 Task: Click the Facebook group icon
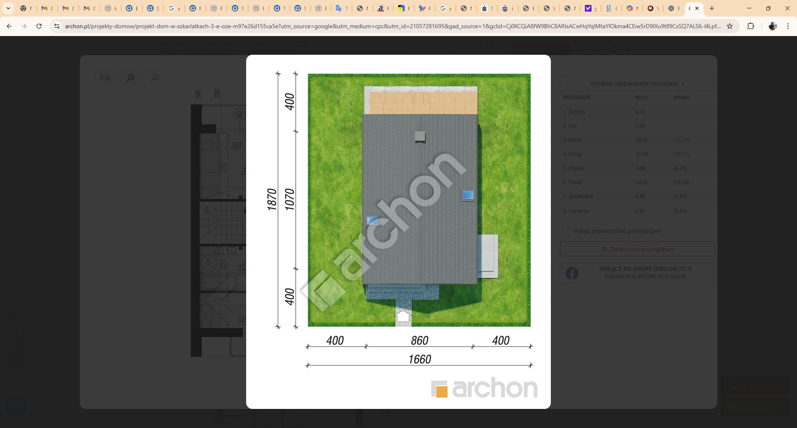(572, 273)
